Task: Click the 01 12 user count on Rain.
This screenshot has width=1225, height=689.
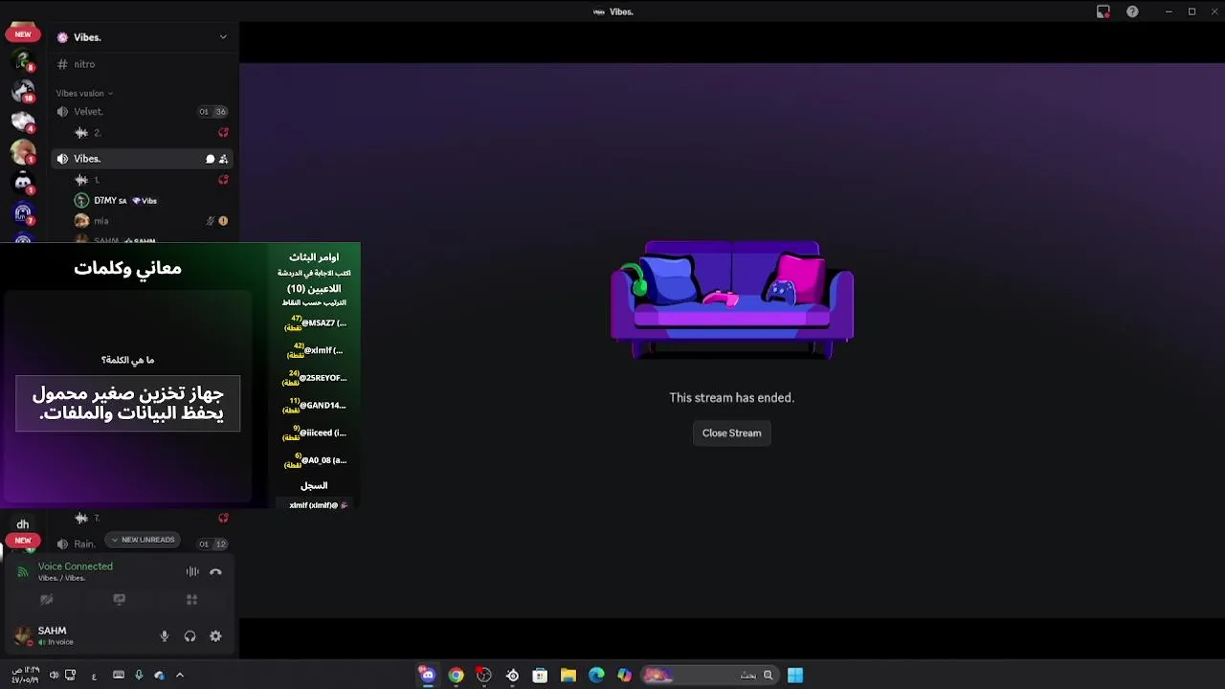Action: click(212, 545)
